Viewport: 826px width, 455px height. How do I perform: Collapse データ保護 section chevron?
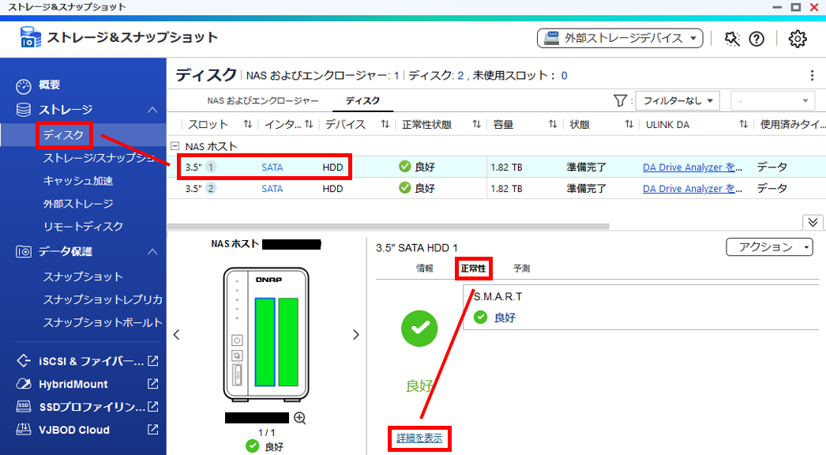click(x=152, y=251)
